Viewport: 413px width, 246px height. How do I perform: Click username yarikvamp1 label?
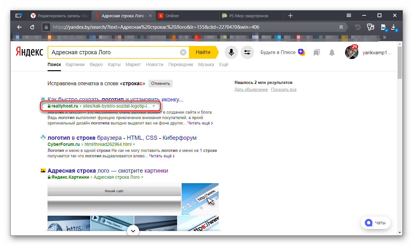coord(377,53)
